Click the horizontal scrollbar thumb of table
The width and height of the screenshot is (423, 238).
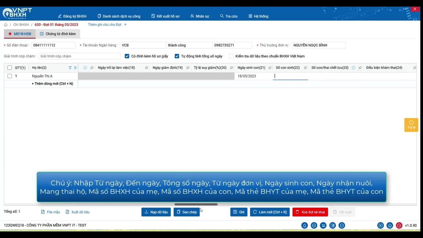pyautogui.click(x=196, y=204)
